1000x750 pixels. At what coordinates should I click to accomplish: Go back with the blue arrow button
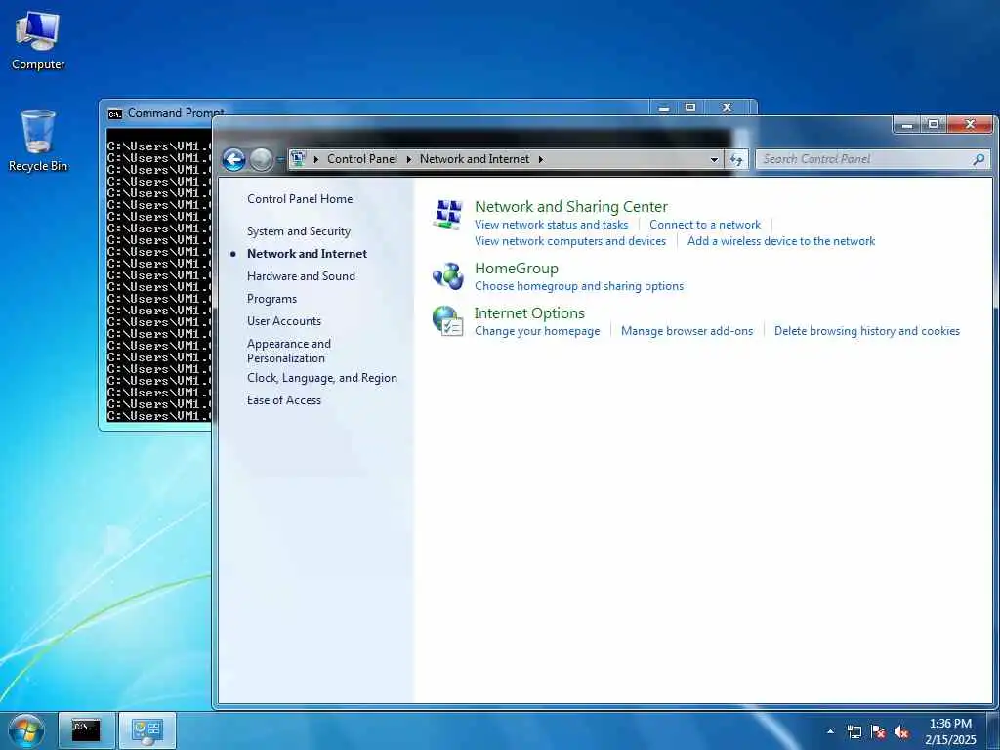[234, 159]
